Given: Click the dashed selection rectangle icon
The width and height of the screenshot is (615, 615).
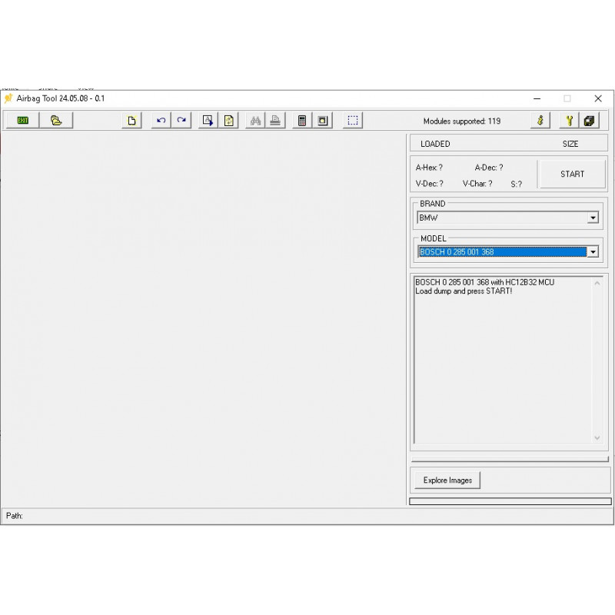Looking at the screenshot, I should [x=352, y=120].
